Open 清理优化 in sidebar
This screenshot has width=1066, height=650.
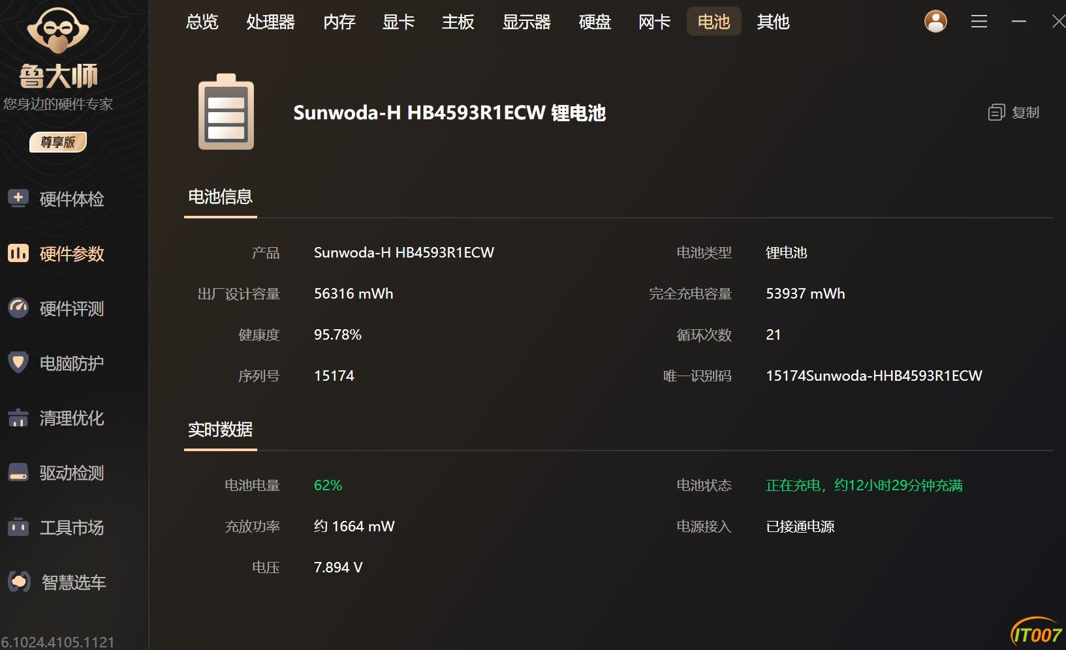[72, 418]
